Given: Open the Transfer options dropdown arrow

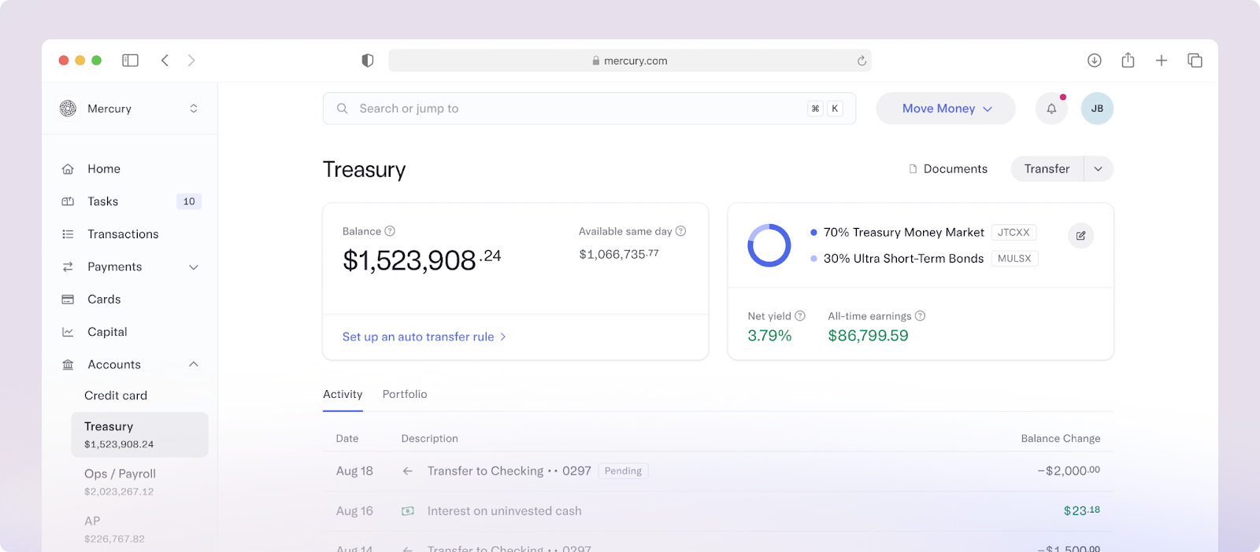Looking at the screenshot, I should 1099,169.
